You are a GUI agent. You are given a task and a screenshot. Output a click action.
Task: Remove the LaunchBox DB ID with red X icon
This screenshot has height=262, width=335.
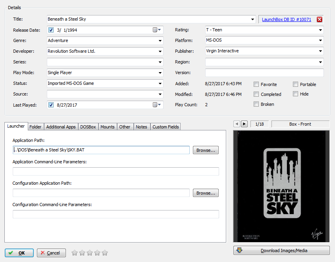tap(320, 19)
